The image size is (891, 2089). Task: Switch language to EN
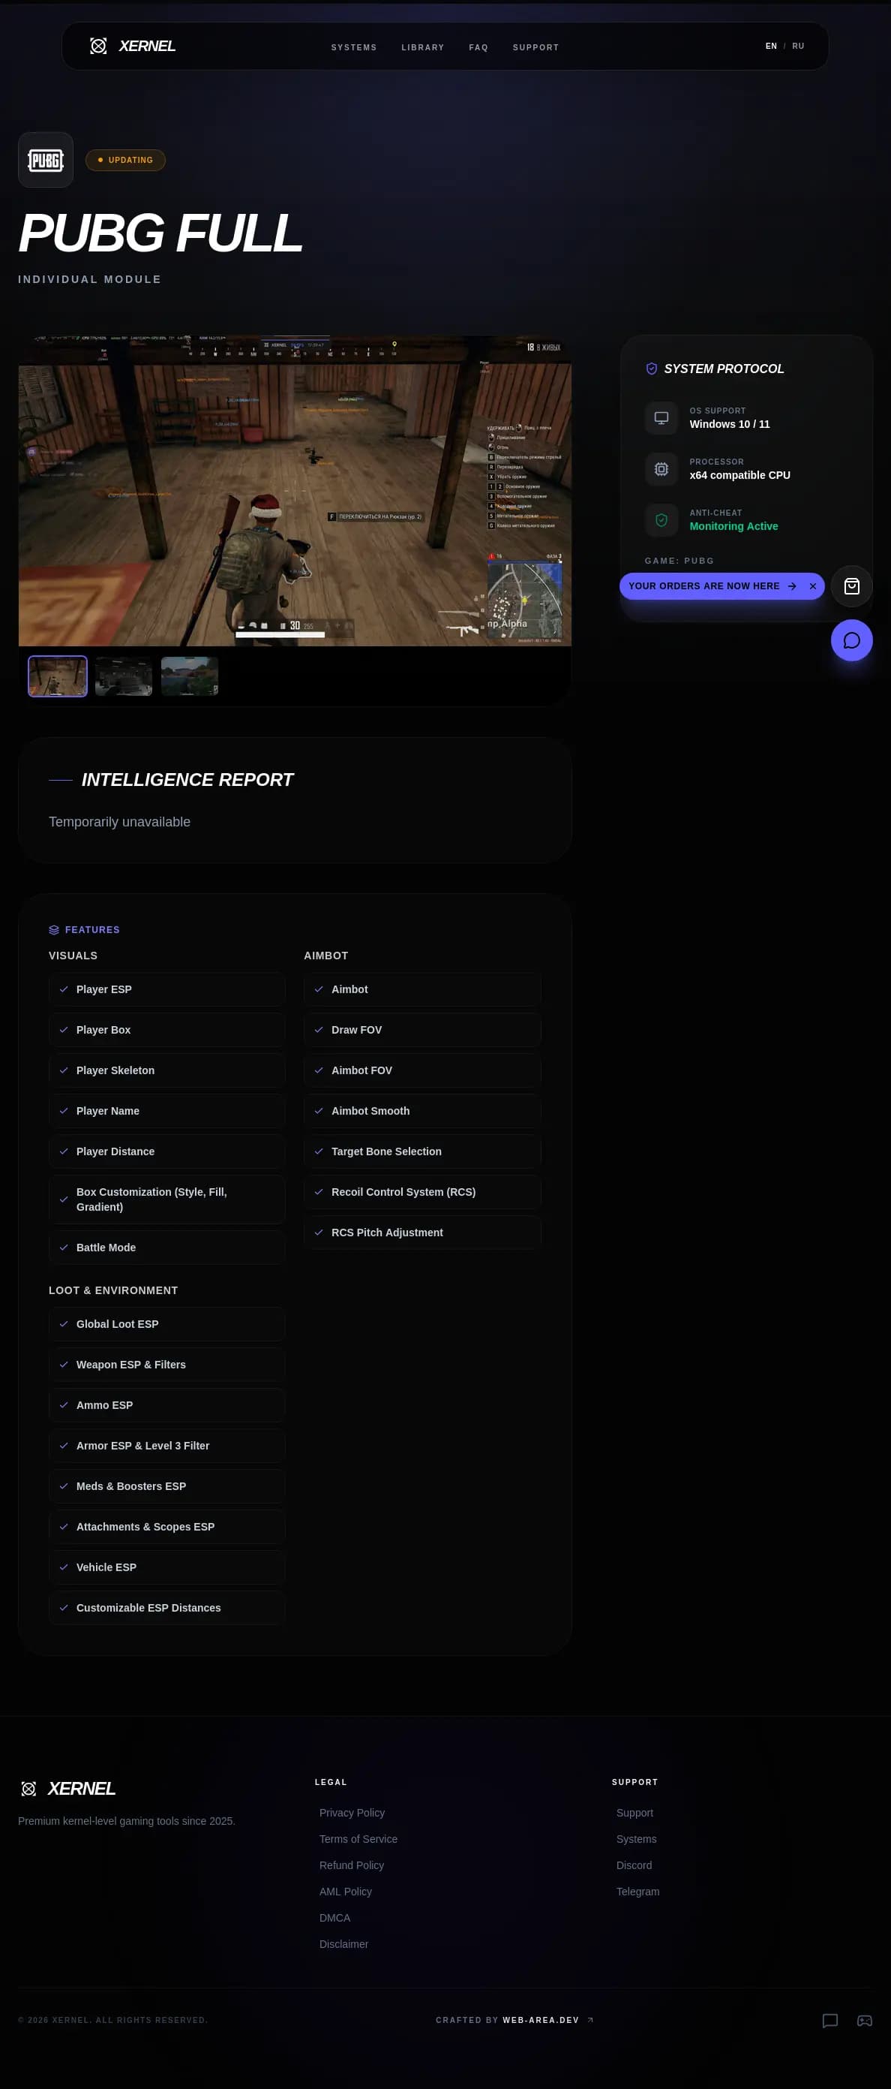tap(771, 47)
